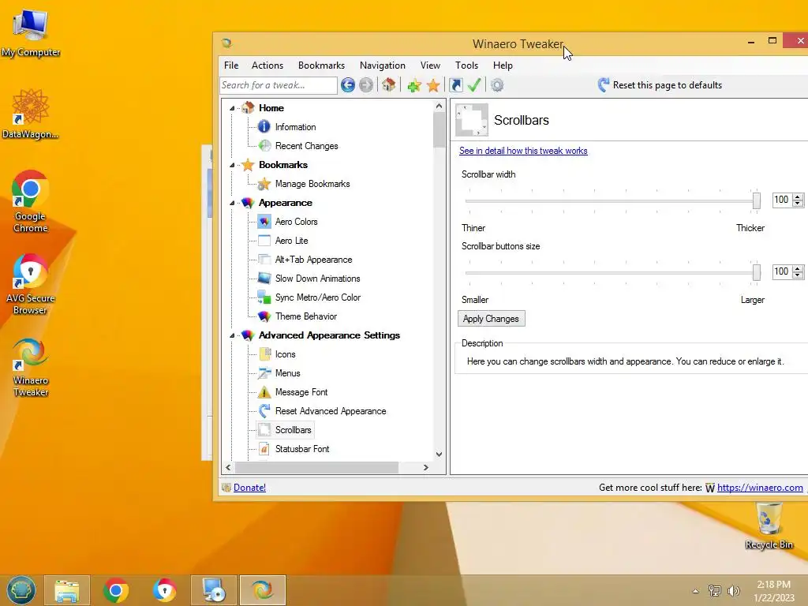808x606 pixels.
Task: Collapse the Advanced Appearance Settings node
Action: click(233, 335)
